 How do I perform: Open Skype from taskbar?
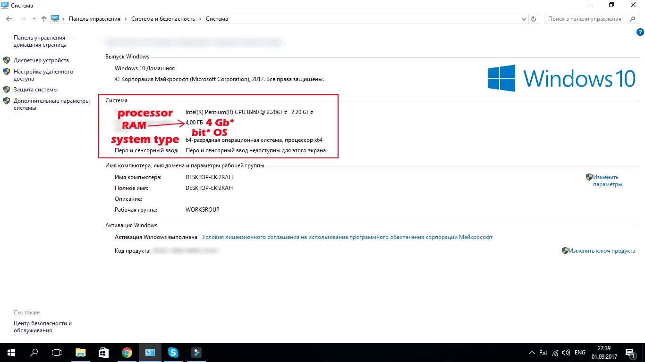coord(173,352)
